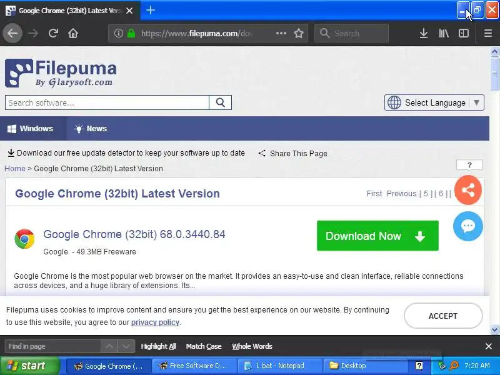
Task: Click the Filepuma logo
Action: (61, 73)
